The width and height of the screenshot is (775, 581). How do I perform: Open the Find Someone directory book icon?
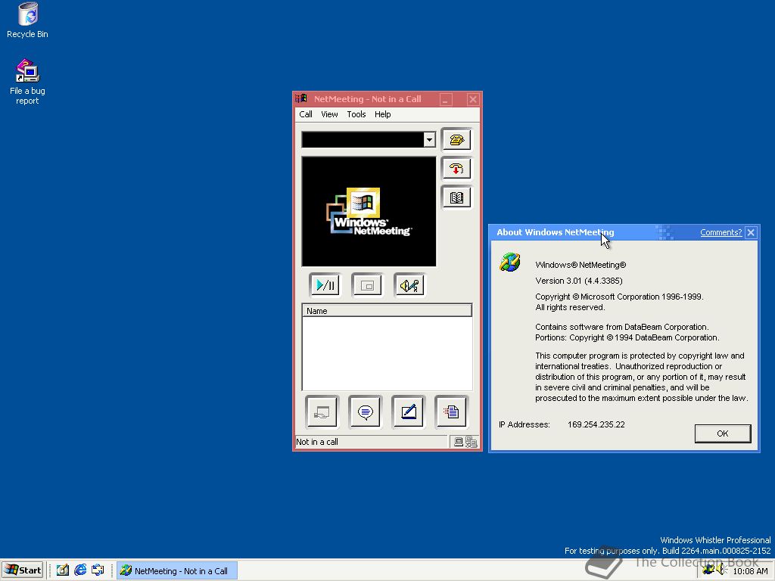(456, 197)
